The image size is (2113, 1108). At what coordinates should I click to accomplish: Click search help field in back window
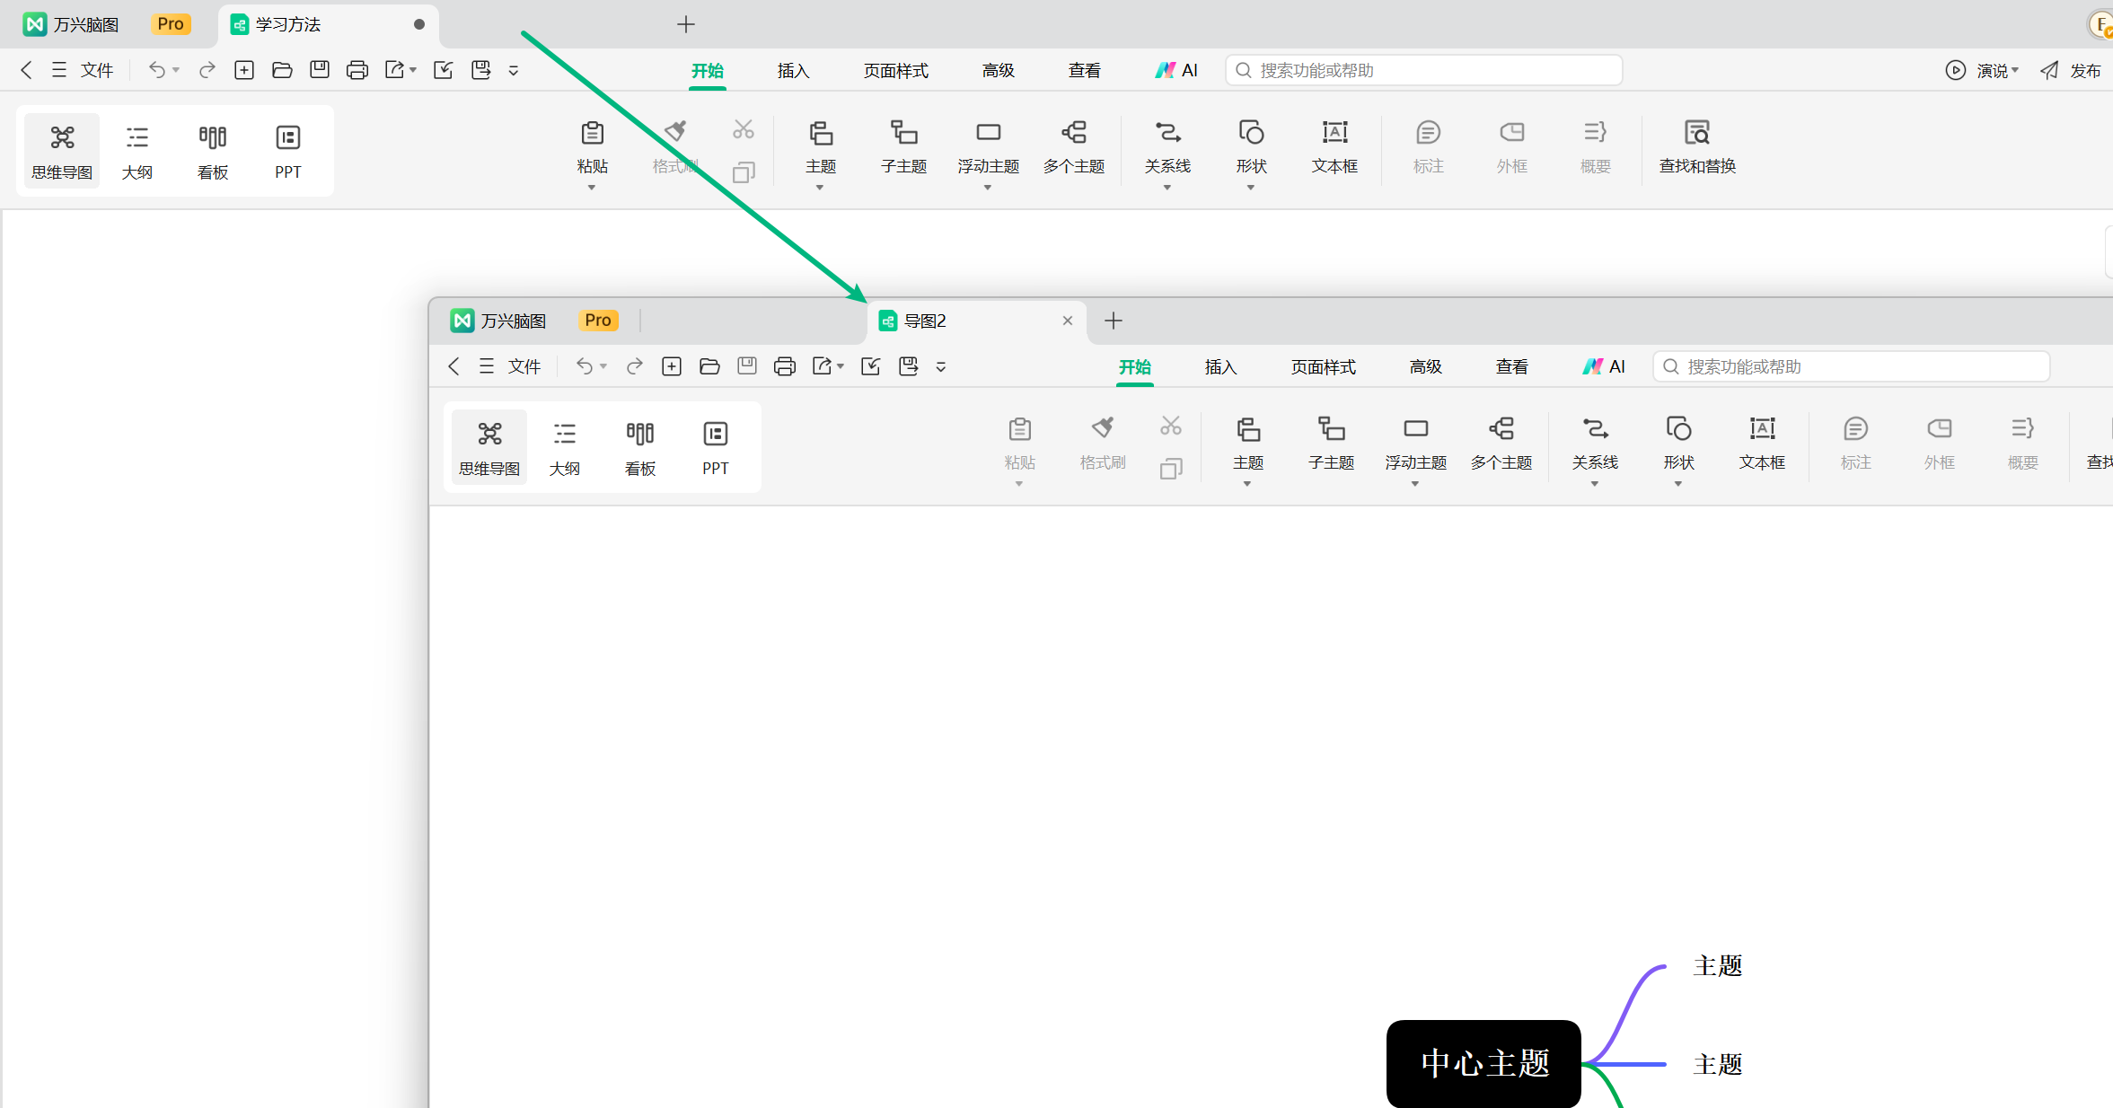coord(1423,70)
